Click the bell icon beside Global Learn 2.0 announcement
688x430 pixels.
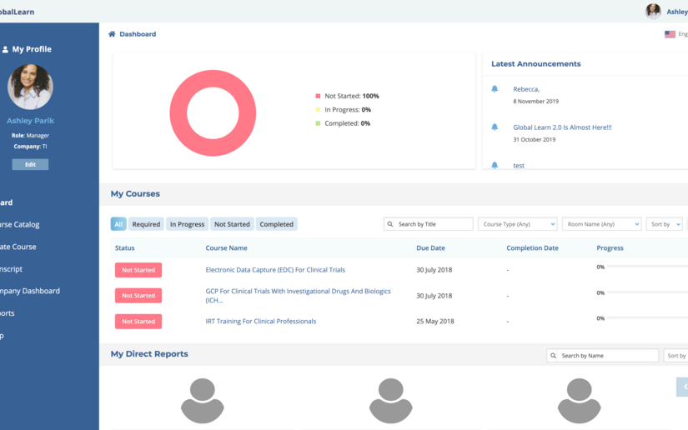tap(495, 127)
